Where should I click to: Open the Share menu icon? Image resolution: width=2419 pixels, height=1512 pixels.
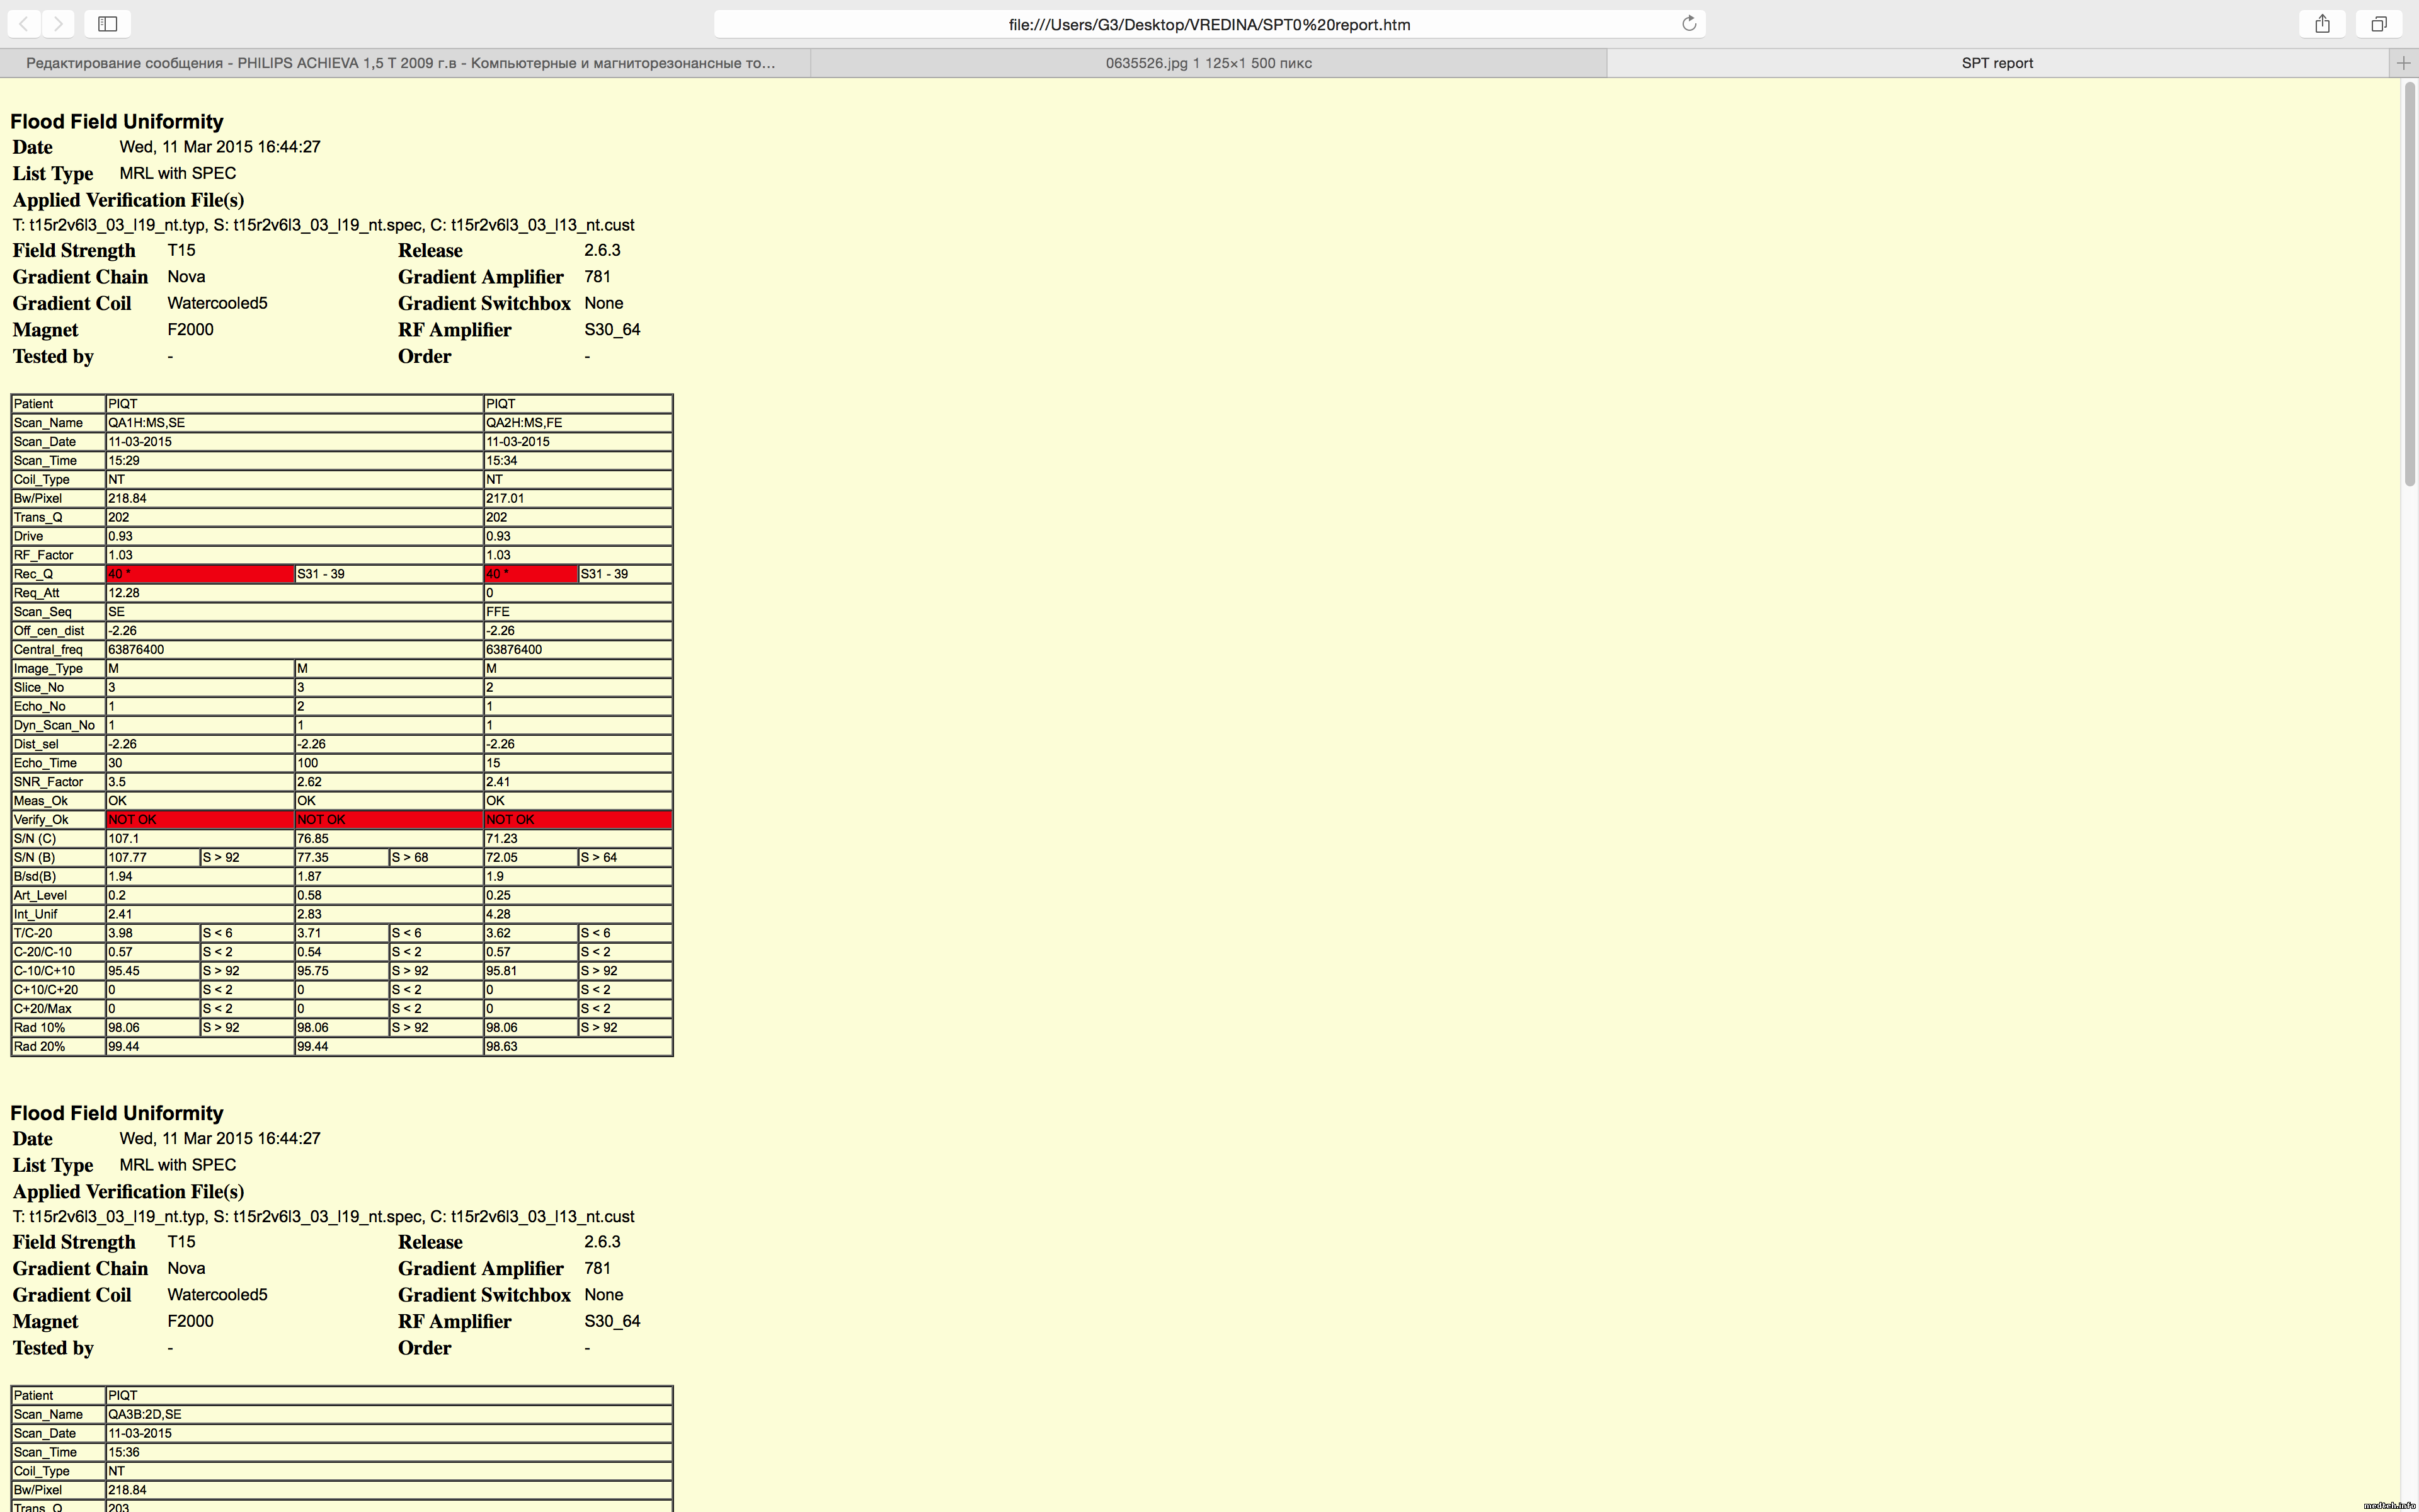click(2322, 23)
